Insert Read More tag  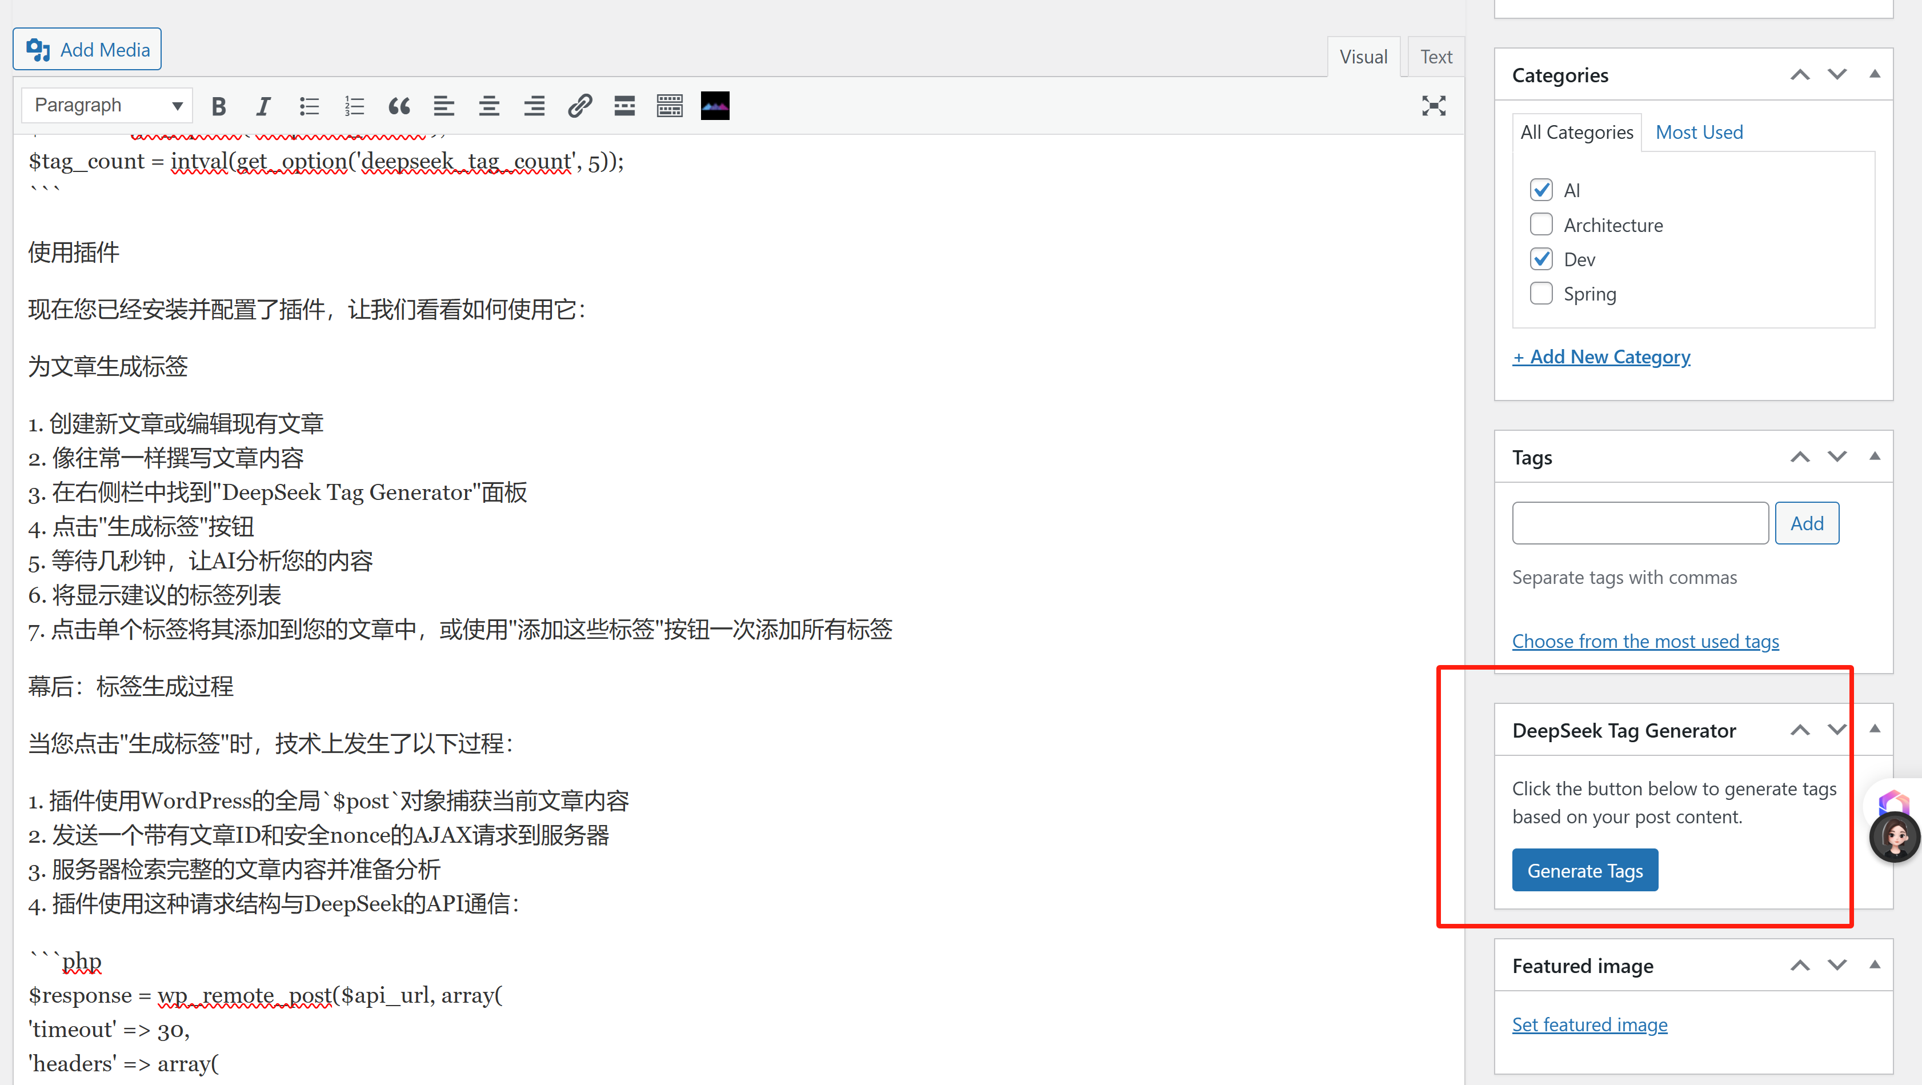[624, 106]
